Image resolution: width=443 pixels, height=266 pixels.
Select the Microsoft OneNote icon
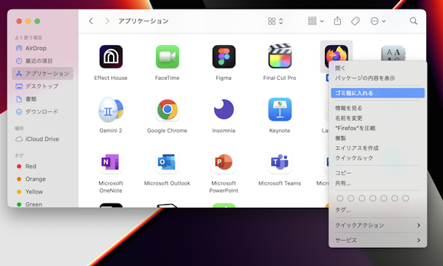point(111,162)
